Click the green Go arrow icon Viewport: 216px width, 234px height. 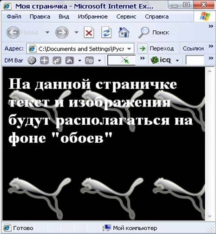(x=142, y=48)
